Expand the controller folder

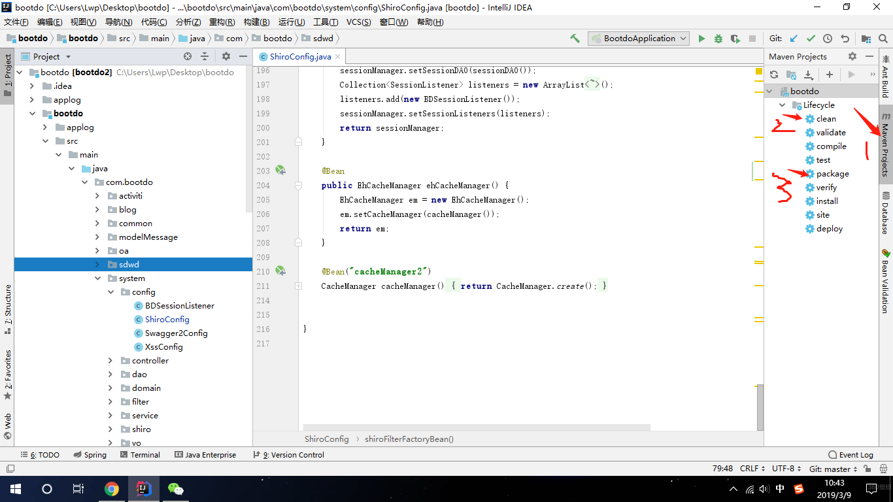tap(111, 361)
